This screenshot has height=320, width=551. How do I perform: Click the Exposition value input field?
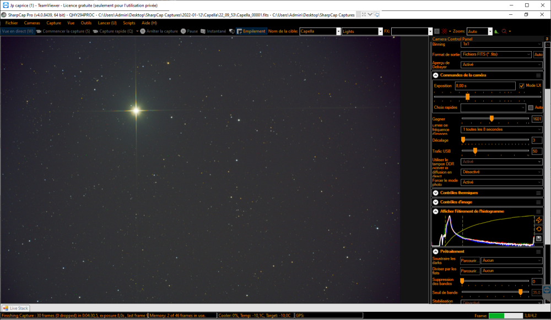pos(485,86)
